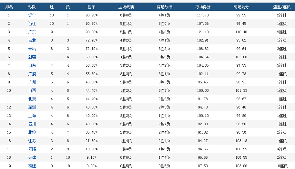
Task: Open the 北京 team link
Action: (x=32, y=99)
